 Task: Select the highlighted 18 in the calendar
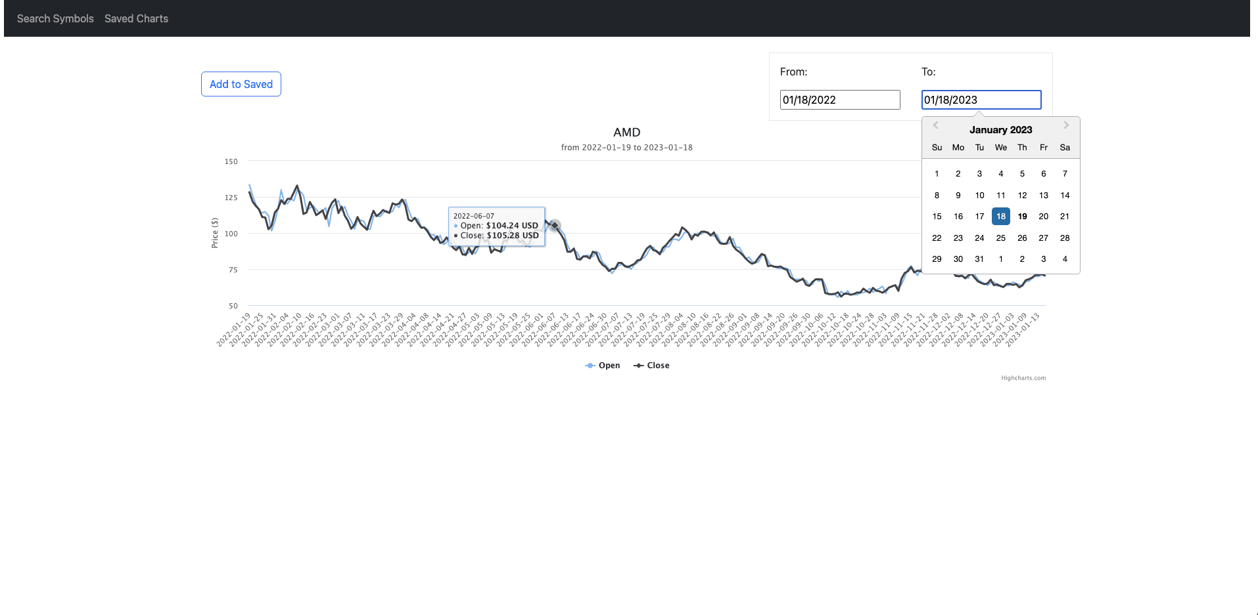pyautogui.click(x=1000, y=216)
